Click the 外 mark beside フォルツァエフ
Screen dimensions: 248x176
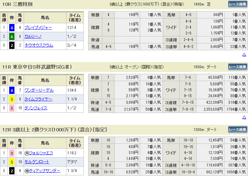[27, 153]
